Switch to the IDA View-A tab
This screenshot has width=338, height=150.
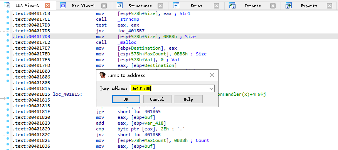(x=28, y=6)
